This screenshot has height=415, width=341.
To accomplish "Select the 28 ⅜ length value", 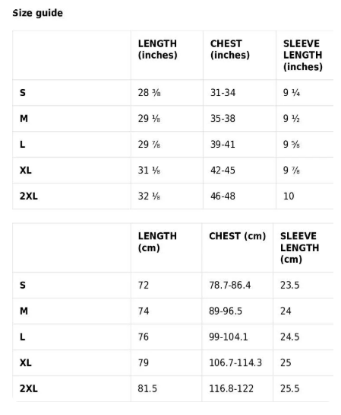I will tap(149, 93).
